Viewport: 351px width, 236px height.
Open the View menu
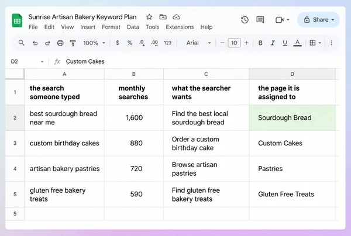(67, 27)
